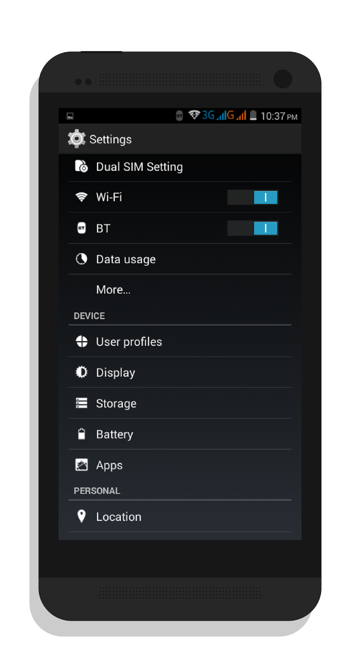Tap the BT icon in settings list
Image resolution: width=360 pixels, height=648 pixels.
81,228
